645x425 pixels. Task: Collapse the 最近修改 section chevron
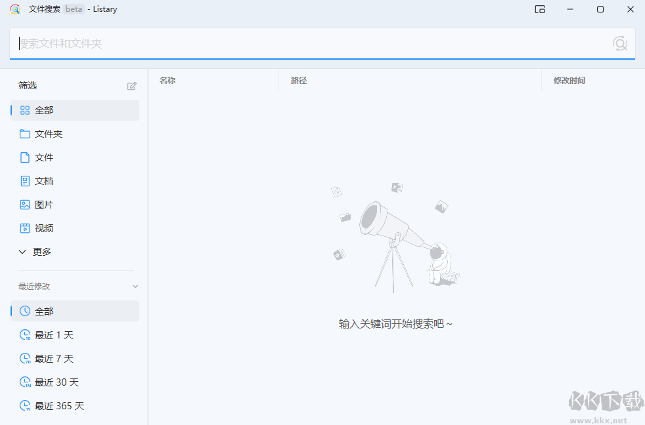[x=135, y=287]
